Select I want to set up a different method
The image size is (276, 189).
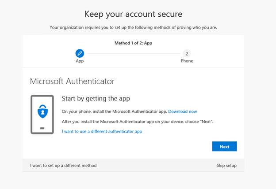coord(63,165)
